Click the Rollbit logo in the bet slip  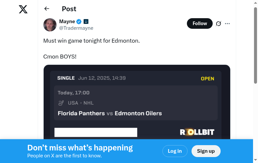pyautogui.click(x=197, y=132)
